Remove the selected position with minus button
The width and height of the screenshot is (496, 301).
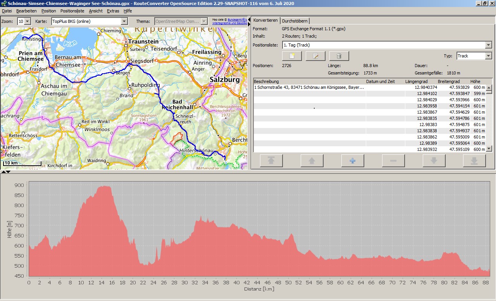point(393,161)
